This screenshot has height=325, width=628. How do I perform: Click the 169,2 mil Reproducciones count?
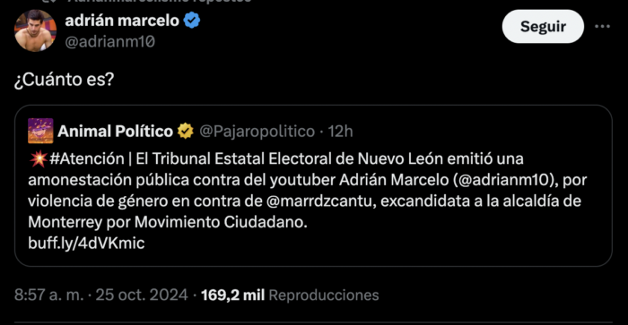tap(290, 295)
